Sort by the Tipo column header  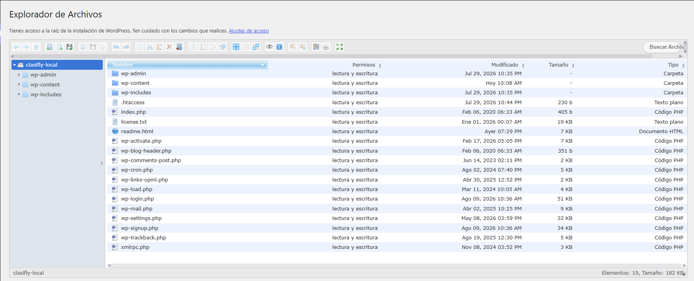point(673,65)
